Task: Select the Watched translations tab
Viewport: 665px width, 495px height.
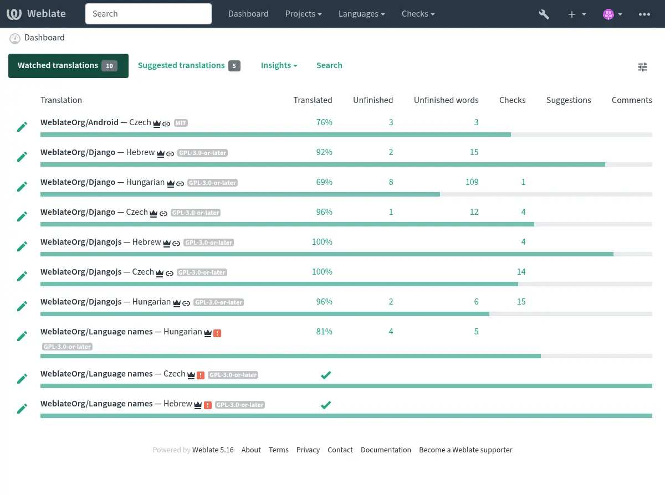Action: (x=68, y=65)
